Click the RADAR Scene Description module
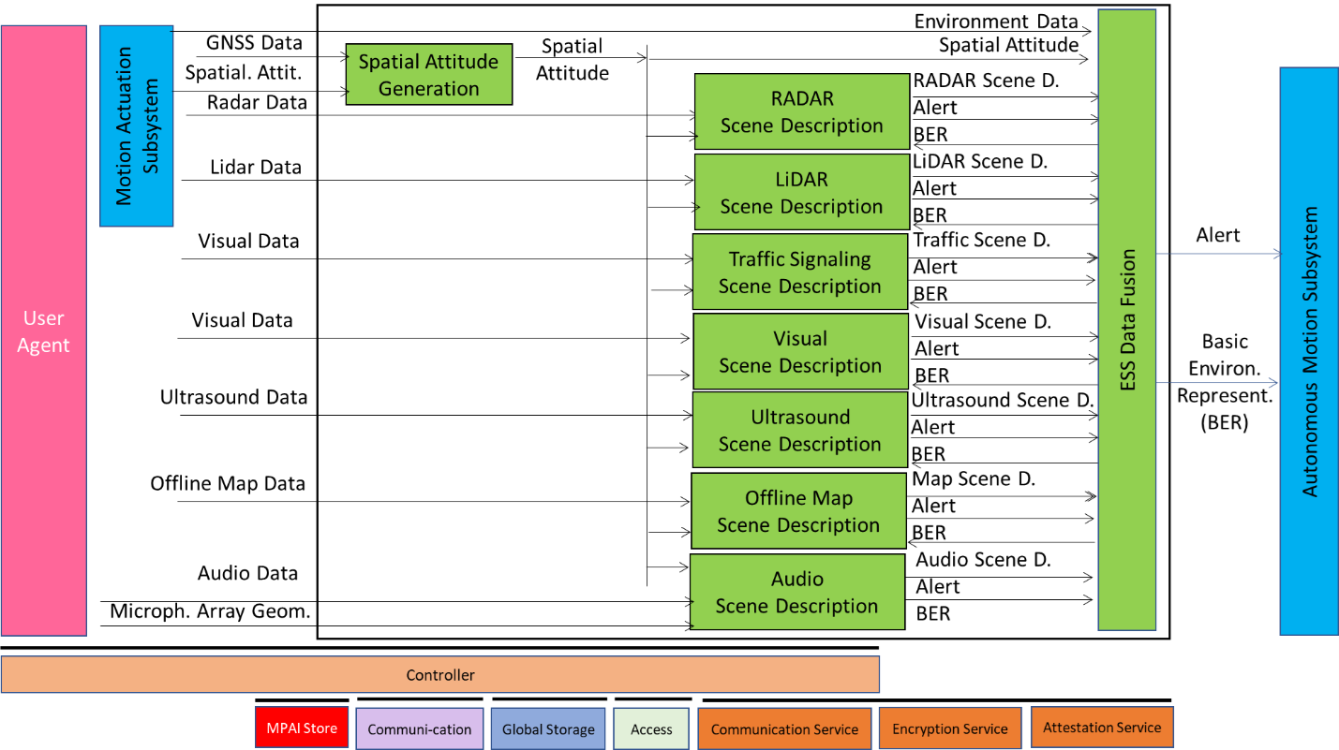 coord(801,110)
